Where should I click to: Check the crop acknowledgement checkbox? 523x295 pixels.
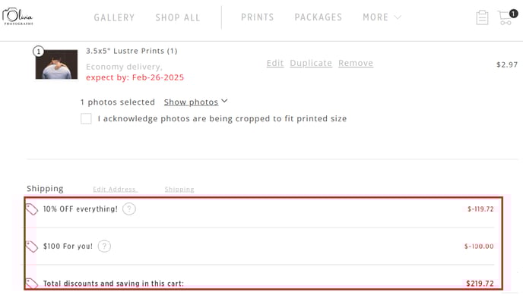click(x=86, y=118)
